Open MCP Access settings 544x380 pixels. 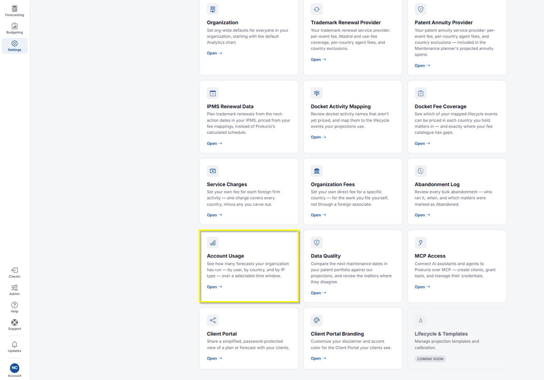point(423,287)
